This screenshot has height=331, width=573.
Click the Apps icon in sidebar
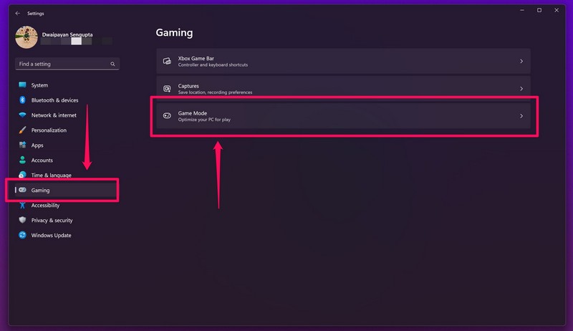tap(22, 145)
